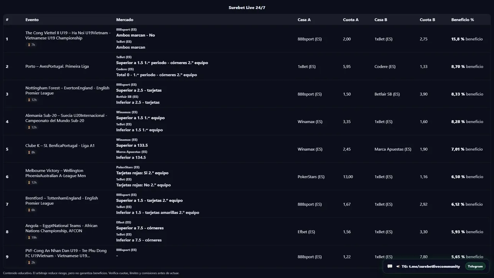Click the Evento column header

(x=32, y=20)
